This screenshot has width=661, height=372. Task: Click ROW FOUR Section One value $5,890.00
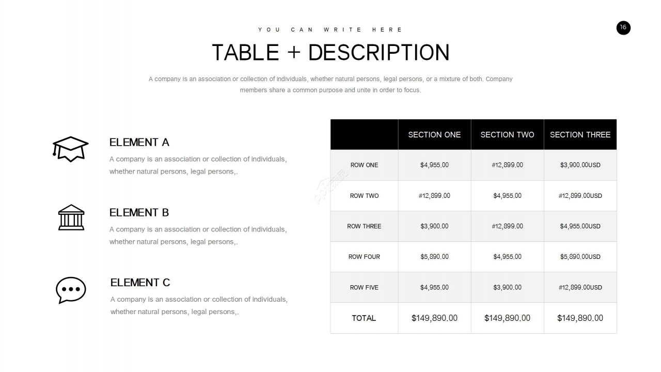[434, 257]
